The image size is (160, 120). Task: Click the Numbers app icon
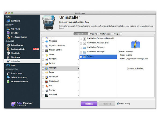tap(47, 60)
